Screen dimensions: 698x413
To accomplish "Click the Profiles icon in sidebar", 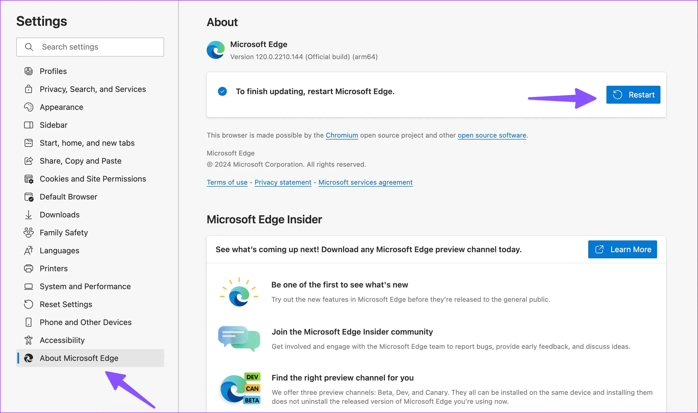I will coord(29,71).
